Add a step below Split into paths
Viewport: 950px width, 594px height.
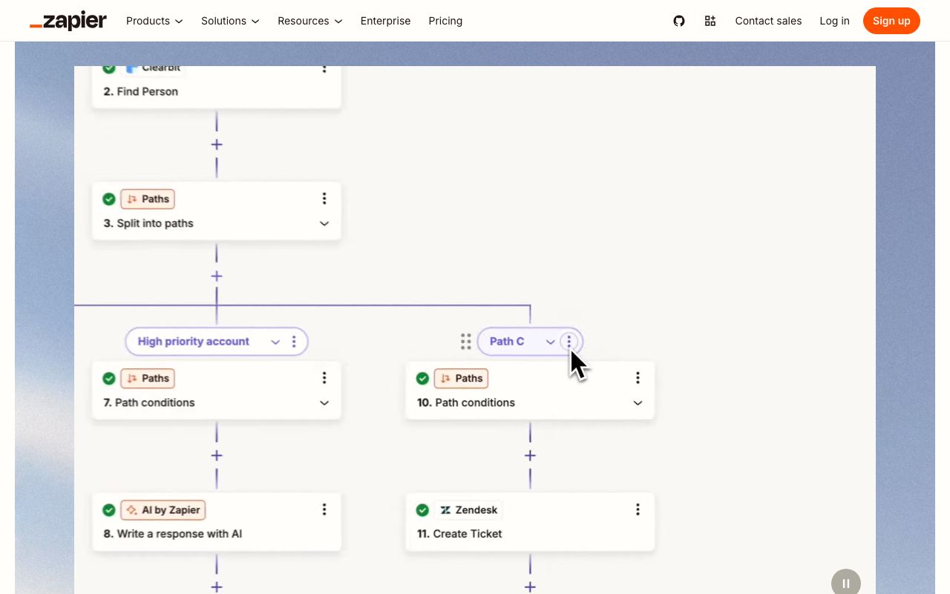[x=217, y=275]
